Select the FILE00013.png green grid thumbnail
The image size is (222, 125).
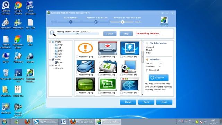(108, 84)
